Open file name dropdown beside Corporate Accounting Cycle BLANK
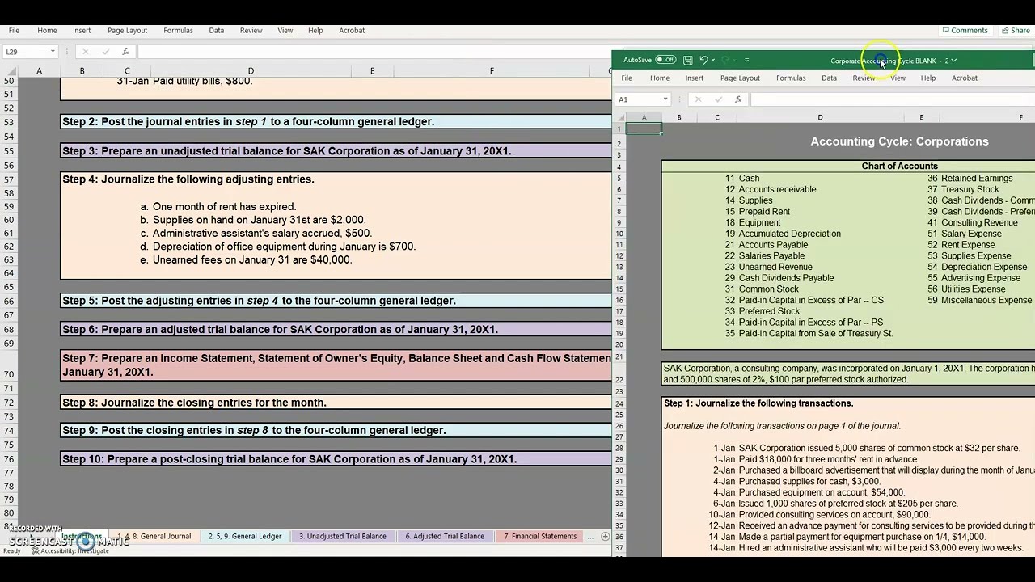The image size is (1035, 582). (954, 61)
